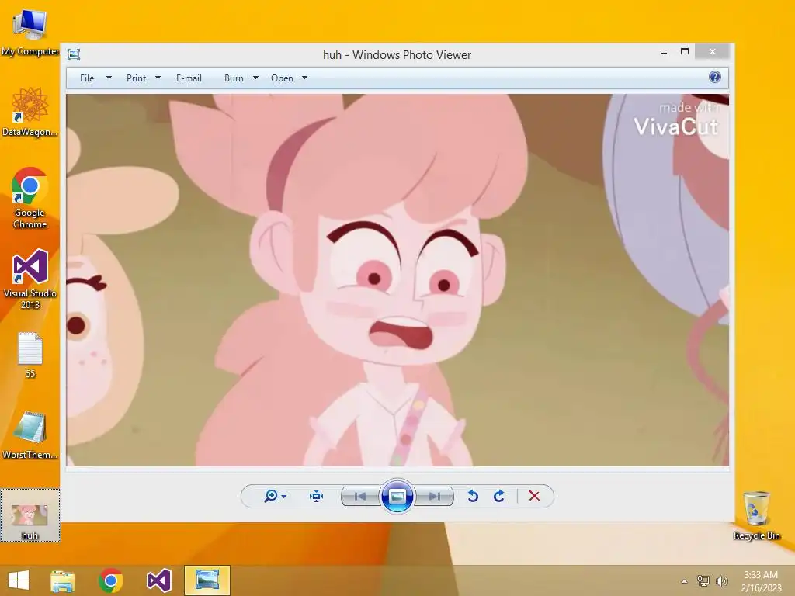Select the DataWagon desktop shortcut
This screenshot has width=795, height=596.
(x=30, y=112)
